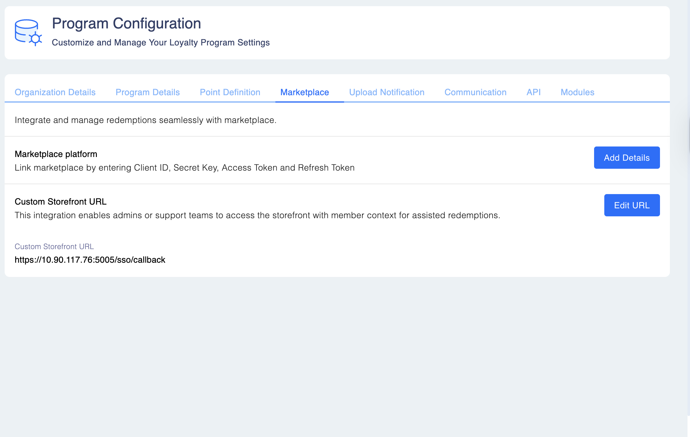Click the Add Details button
The image size is (690, 437).
pyautogui.click(x=627, y=158)
